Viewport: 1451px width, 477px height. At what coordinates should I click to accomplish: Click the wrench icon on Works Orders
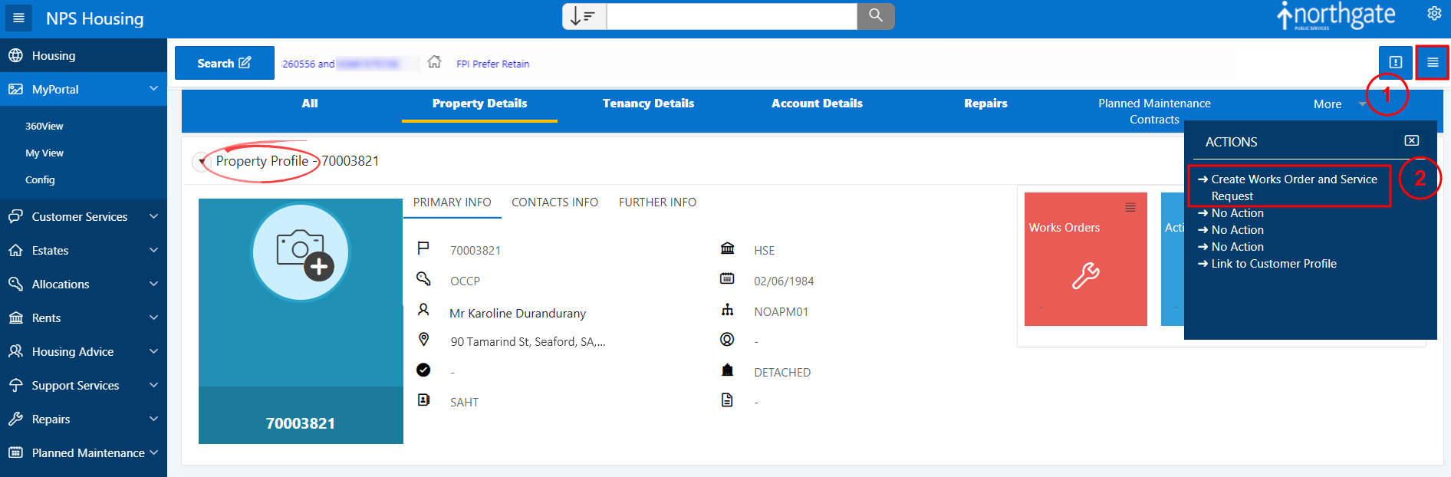(1086, 275)
